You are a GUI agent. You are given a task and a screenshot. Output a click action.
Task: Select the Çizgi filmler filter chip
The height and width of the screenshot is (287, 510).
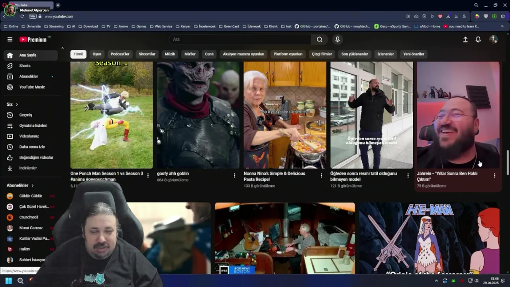tap(322, 54)
